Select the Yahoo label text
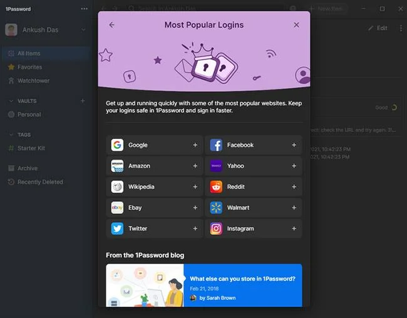407x318 pixels. pyautogui.click(x=235, y=166)
